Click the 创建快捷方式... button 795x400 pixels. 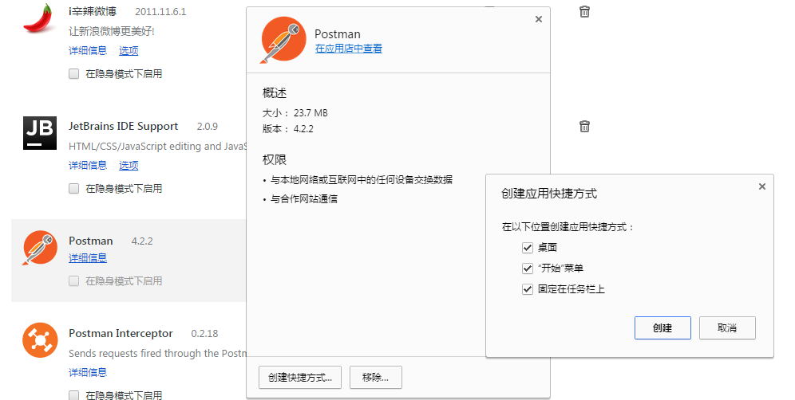pyautogui.click(x=300, y=377)
